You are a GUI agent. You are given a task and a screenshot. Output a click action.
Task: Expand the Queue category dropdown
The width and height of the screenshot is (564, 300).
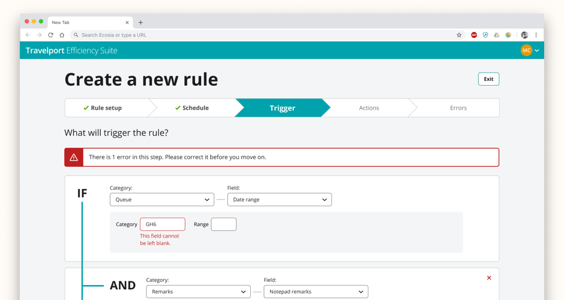(162, 200)
